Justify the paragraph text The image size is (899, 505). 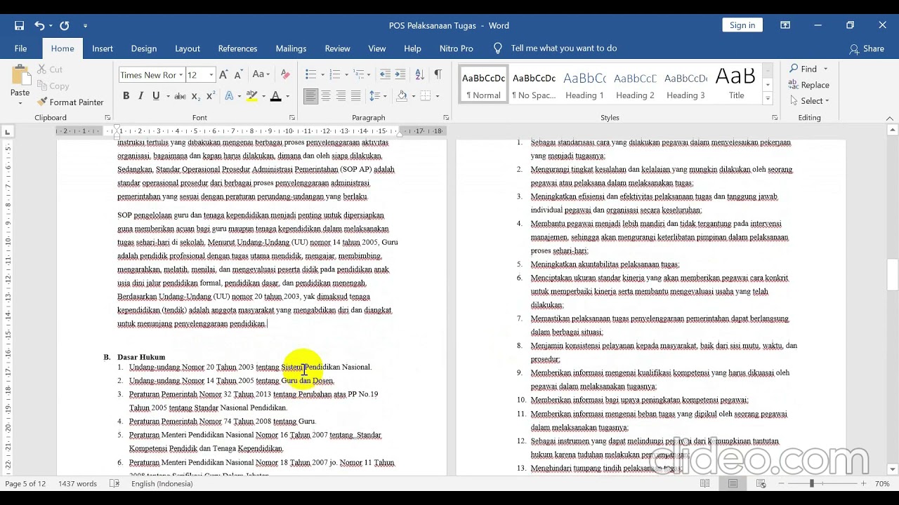[356, 96]
